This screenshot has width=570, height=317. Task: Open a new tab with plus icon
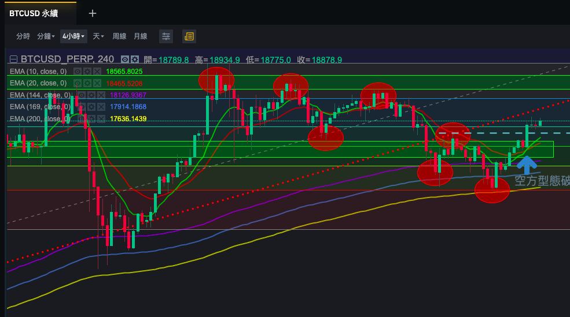(93, 13)
